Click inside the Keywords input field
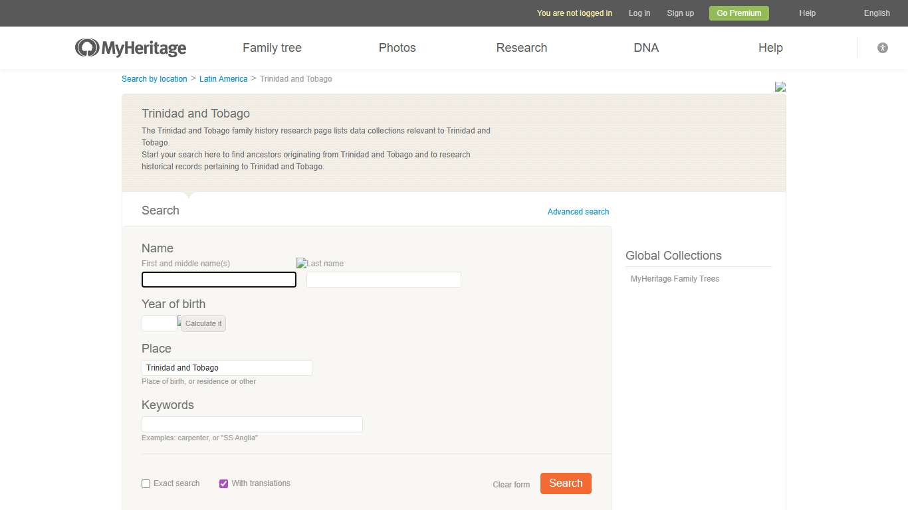 point(251,424)
